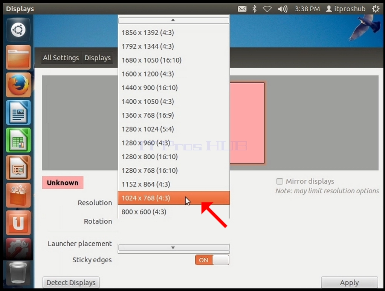The width and height of the screenshot is (385, 291).
Task: Choose 1280 x 1024 (5:4) resolution
Action: 174,129
